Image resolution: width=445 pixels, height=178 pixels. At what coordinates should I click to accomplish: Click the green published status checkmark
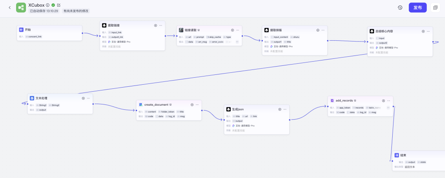click(x=53, y=5)
